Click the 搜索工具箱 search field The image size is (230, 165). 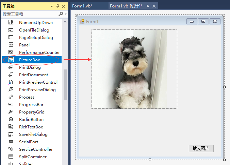coord(30,14)
